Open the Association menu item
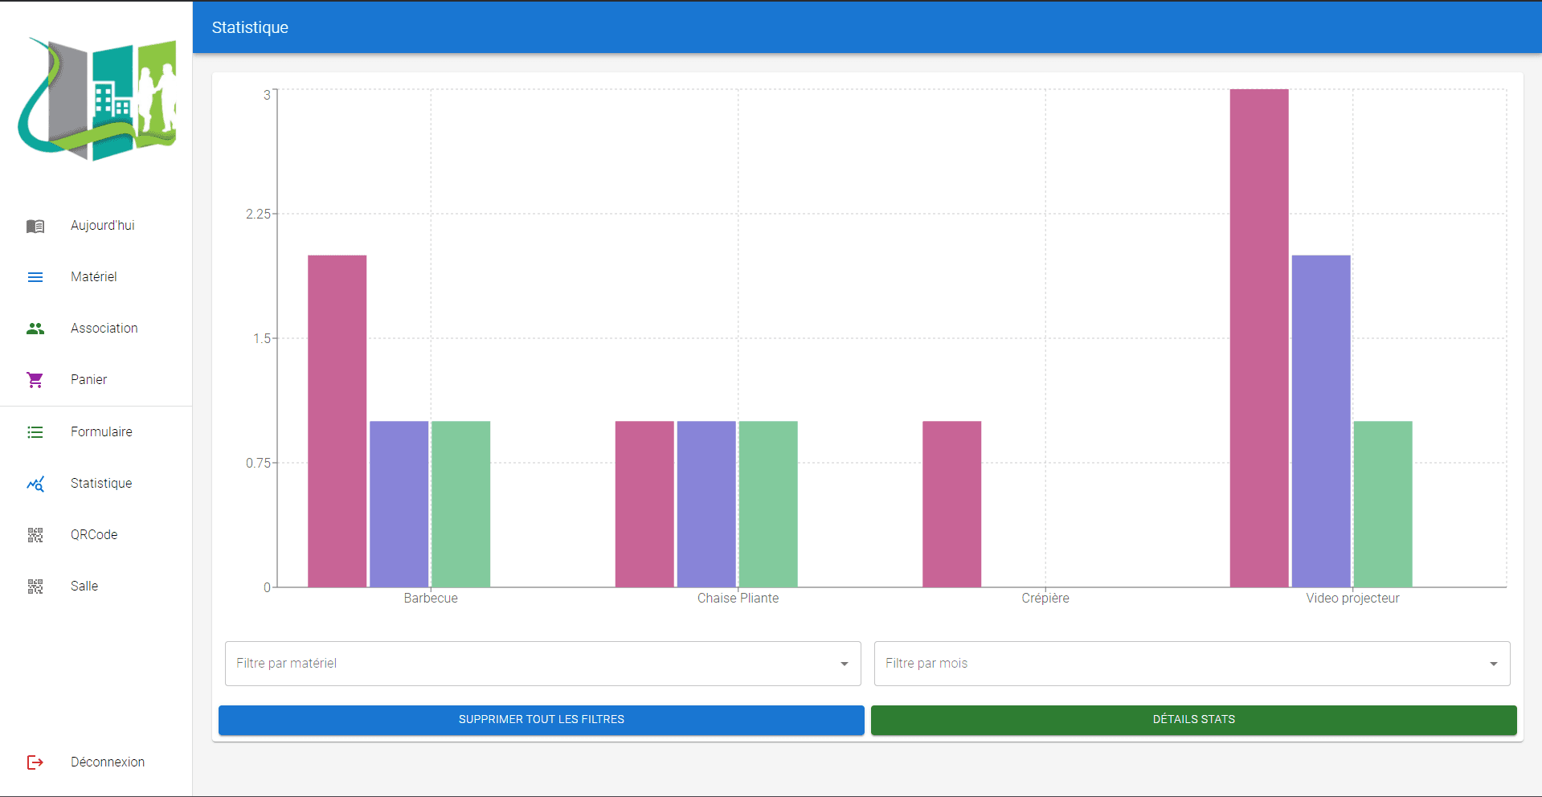The width and height of the screenshot is (1542, 797). click(x=104, y=329)
